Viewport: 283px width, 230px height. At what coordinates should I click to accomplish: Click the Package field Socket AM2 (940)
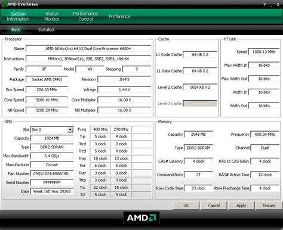click(47, 79)
